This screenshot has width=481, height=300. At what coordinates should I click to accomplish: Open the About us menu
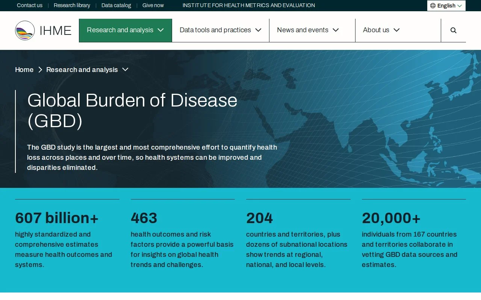pyautogui.click(x=398, y=30)
